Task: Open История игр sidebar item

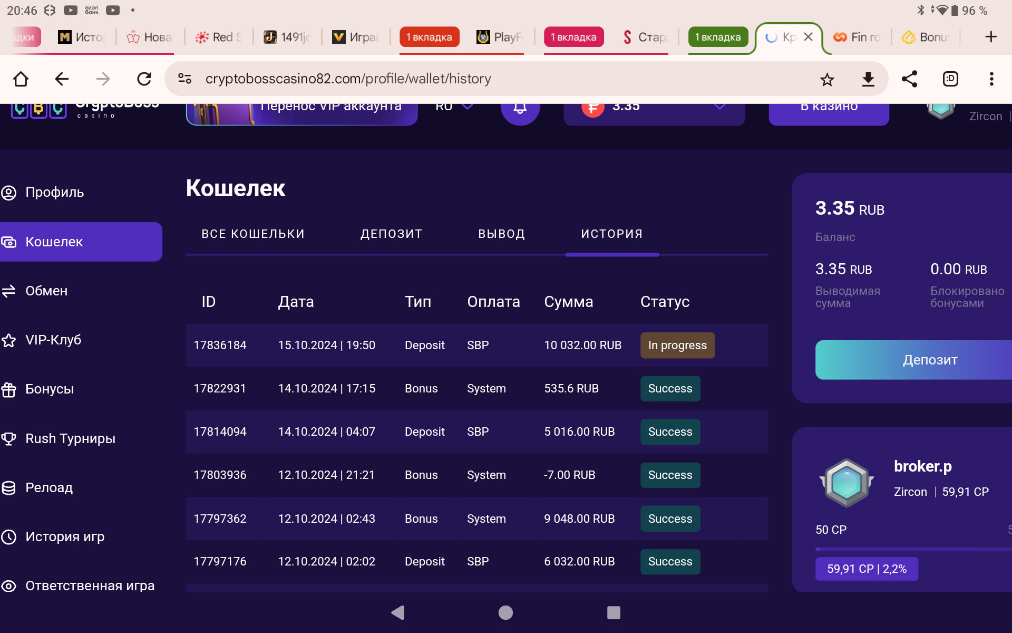Action: tap(65, 537)
